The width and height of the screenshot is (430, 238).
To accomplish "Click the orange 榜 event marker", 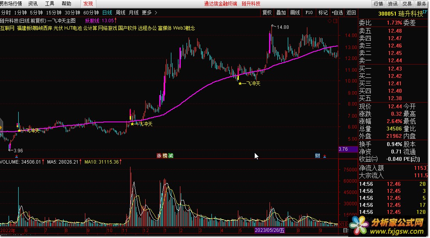I will (x=165, y=156).
